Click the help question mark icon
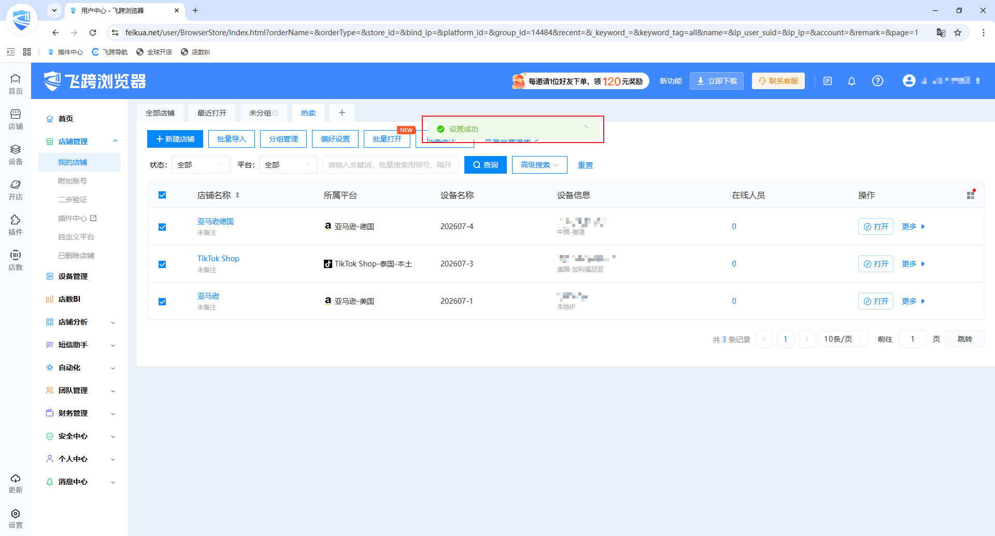995x536 pixels. pos(877,81)
